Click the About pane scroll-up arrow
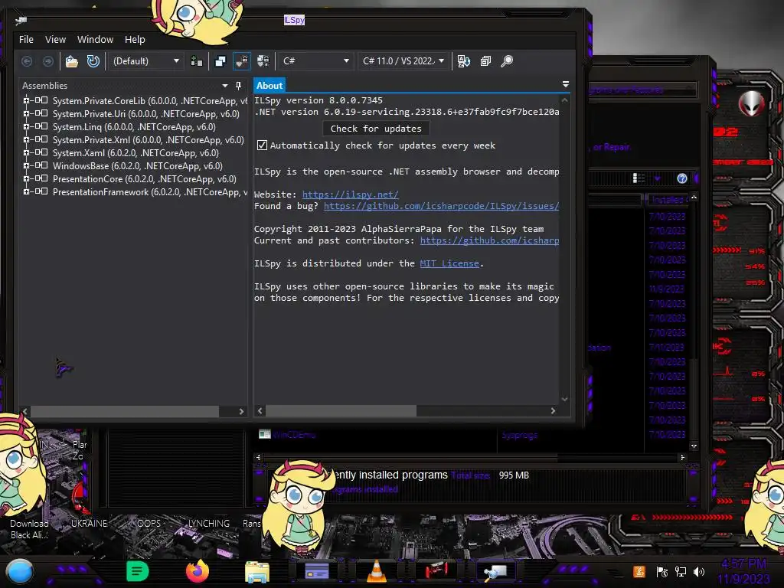The width and height of the screenshot is (784, 588). coord(564,100)
